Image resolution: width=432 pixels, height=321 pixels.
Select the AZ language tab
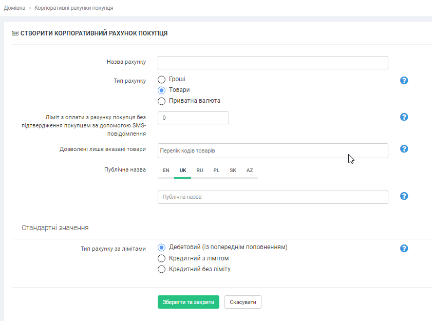coord(250,171)
